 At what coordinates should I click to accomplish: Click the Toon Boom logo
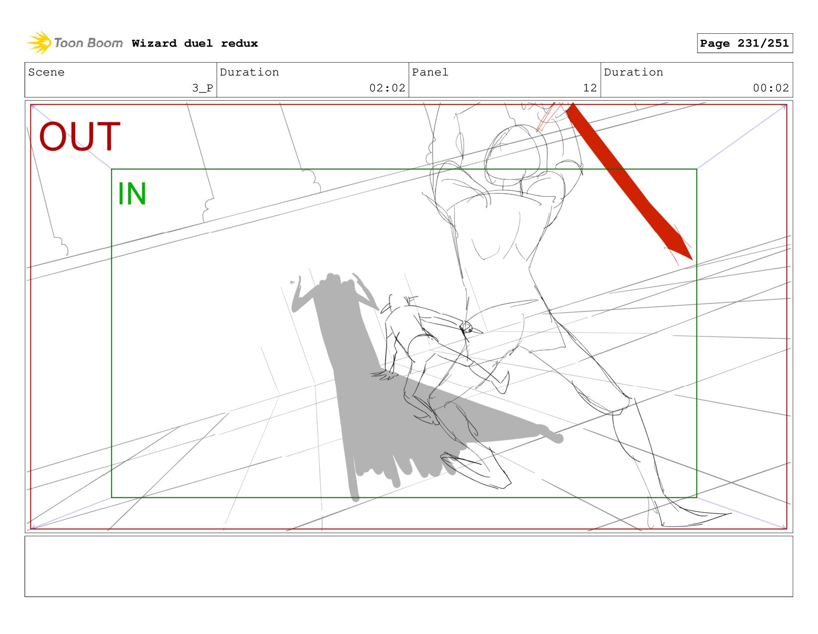click(x=75, y=43)
